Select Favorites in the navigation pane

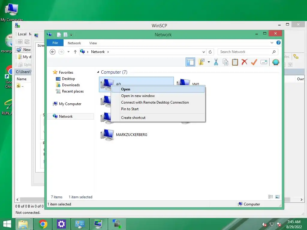coord(66,72)
